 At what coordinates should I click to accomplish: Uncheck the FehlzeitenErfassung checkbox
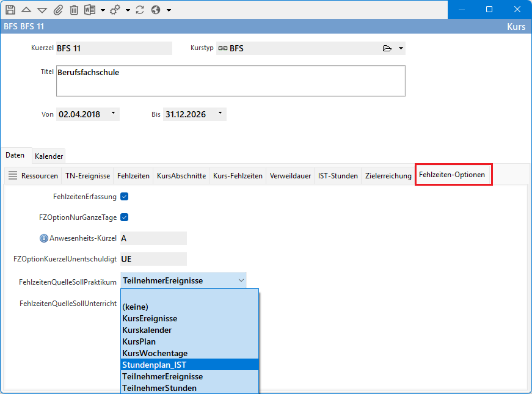point(124,197)
